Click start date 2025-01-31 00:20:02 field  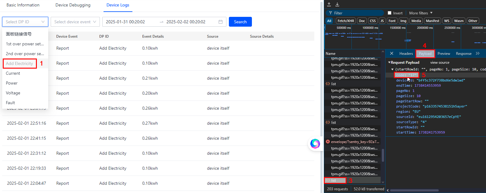125,22
